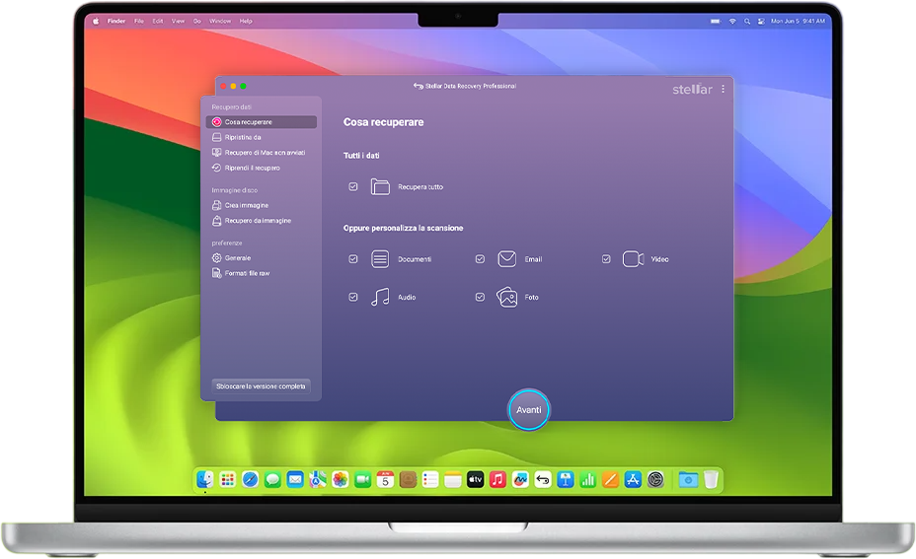916x559 pixels.
Task: Open Pages from the dock
Action: coord(610,480)
